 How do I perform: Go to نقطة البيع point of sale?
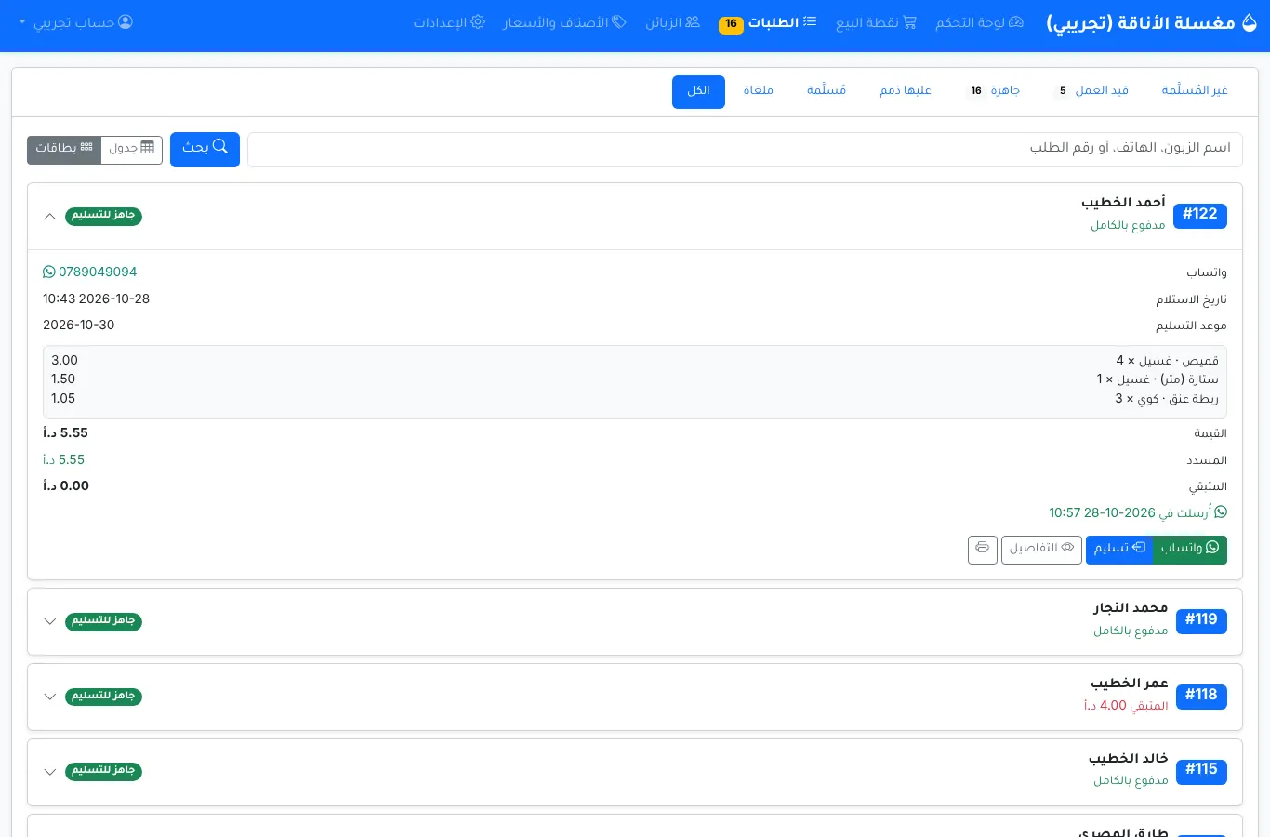tap(876, 22)
